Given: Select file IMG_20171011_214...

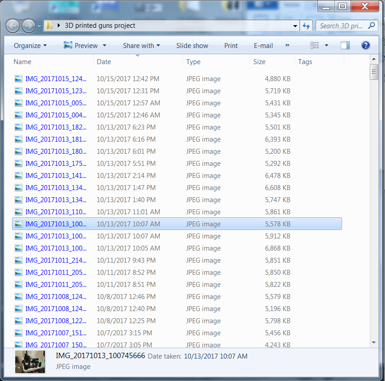Looking at the screenshot, I should click(x=177, y=260).
